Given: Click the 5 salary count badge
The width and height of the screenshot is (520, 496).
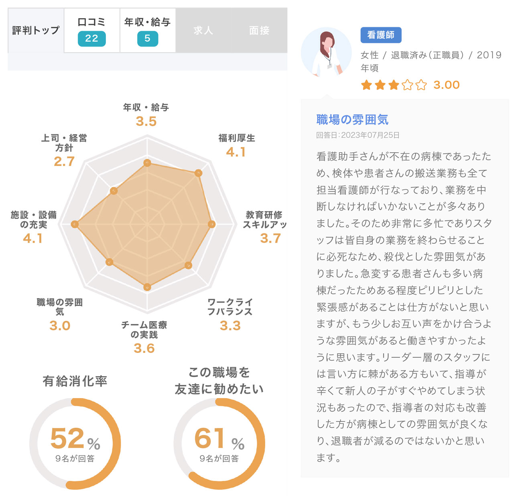Looking at the screenshot, I should click(147, 38).
